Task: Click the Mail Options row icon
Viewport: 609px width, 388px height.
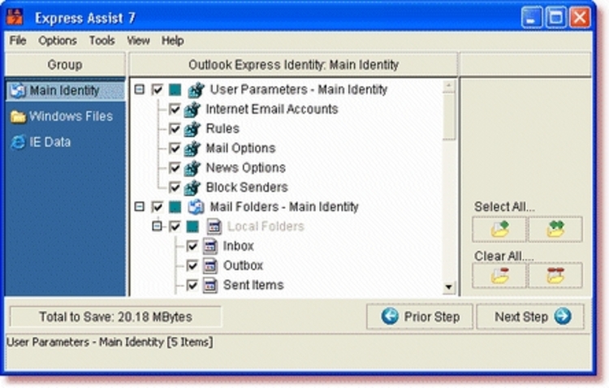Action: (192, 149)
